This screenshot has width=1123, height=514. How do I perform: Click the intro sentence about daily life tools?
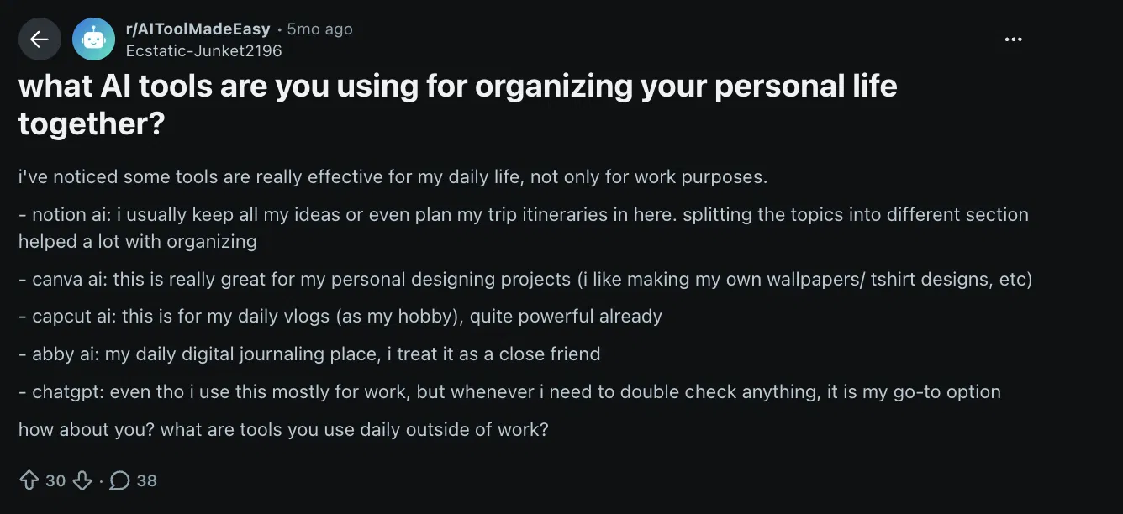(393, 177)
